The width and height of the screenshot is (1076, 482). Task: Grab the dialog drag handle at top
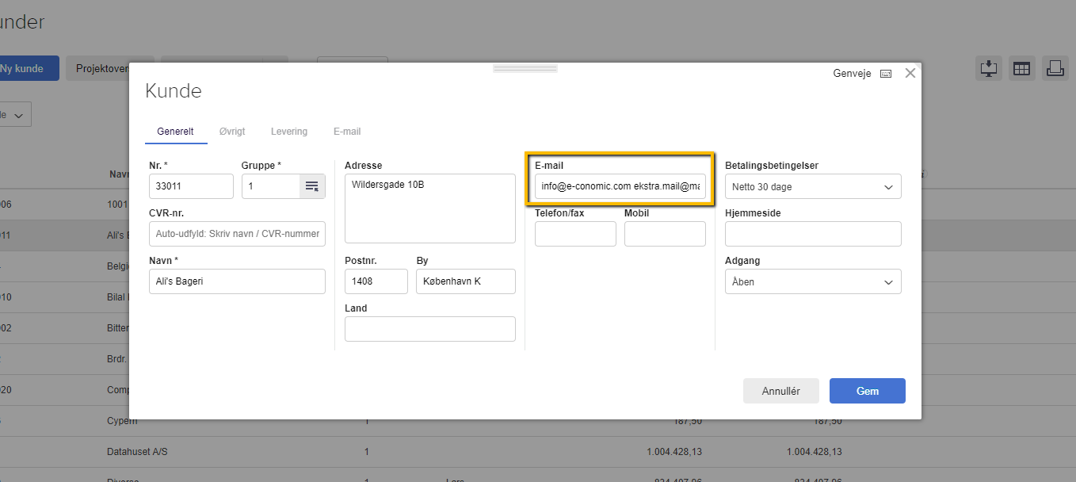pyautogui.click(x=525, y=69)
